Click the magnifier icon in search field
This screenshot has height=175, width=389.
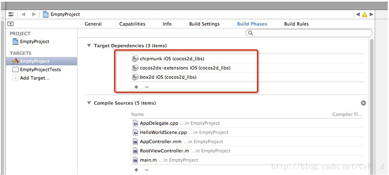[x=251, y=33]
